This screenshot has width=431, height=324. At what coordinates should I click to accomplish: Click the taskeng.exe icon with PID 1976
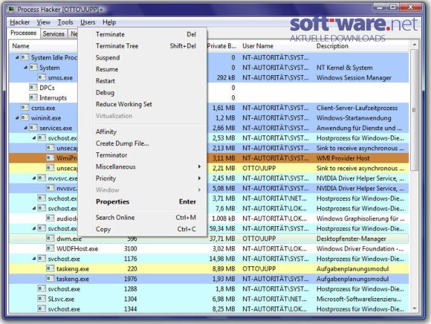pos(50,279)
